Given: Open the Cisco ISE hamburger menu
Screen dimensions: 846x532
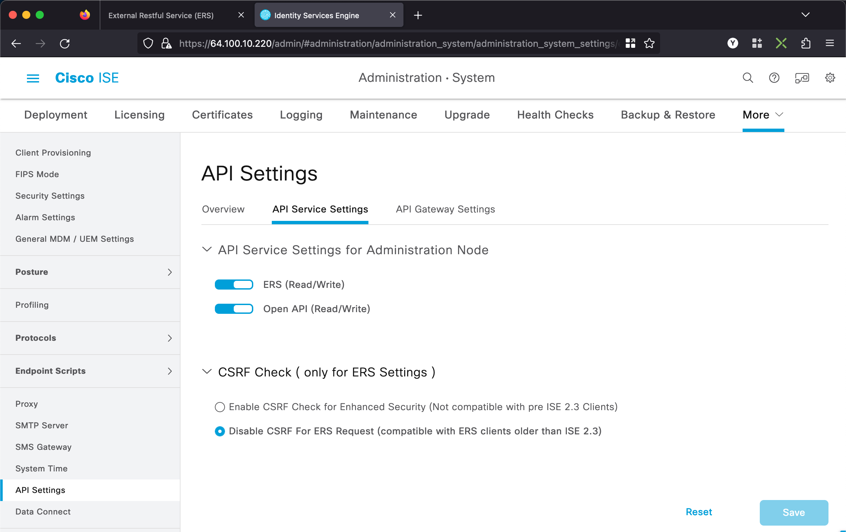Looking at the screenshot, I should [x=33, y=78].
